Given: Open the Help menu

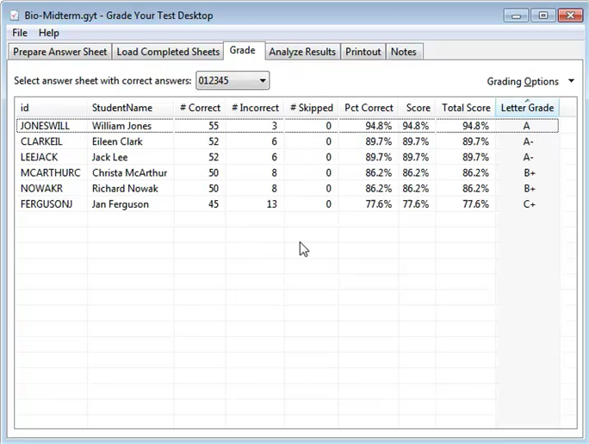Looking at the screenshot, I should [x=49, y=33].
